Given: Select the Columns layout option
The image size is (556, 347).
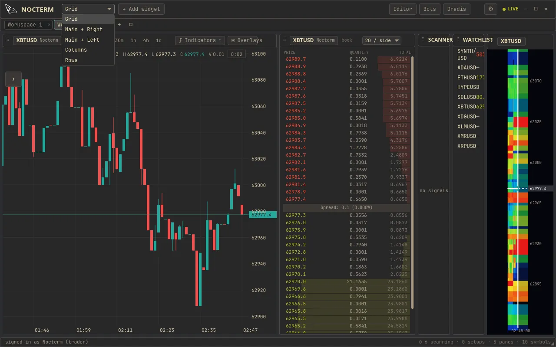Looking at the screenshot, I should point(88,50).
